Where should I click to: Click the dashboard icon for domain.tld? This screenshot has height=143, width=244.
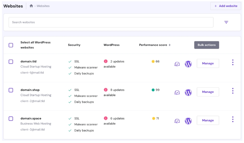177,64
